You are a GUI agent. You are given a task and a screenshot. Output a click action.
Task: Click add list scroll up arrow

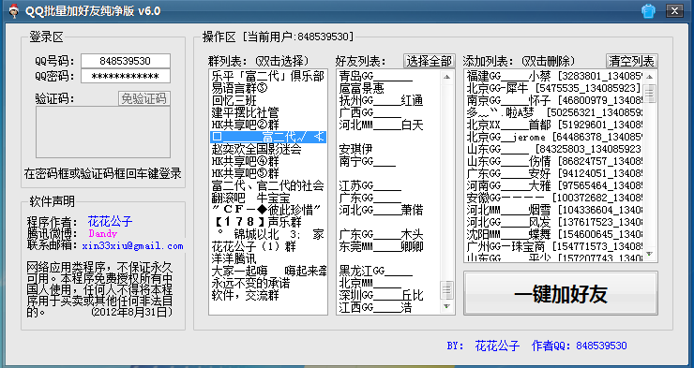(x=650, y=77)
